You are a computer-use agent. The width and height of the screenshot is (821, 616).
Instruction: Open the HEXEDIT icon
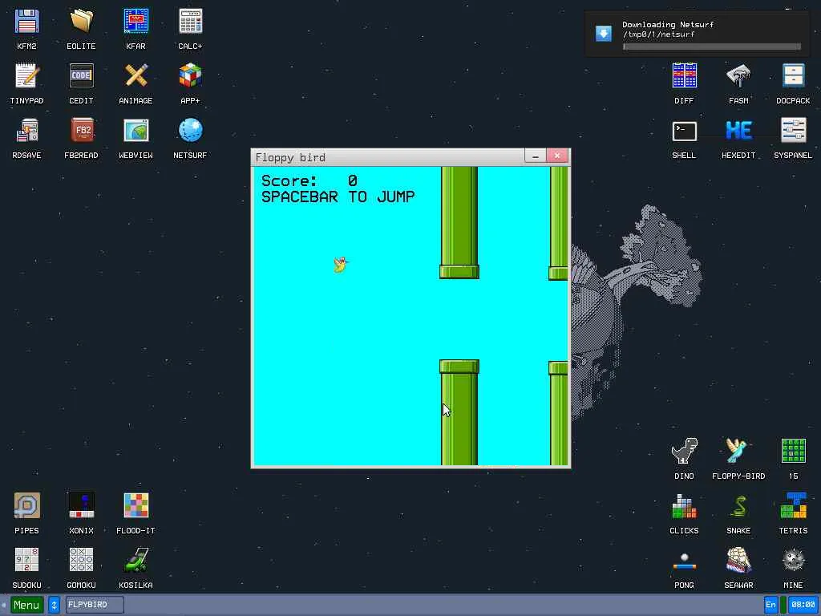click(738, 131)
